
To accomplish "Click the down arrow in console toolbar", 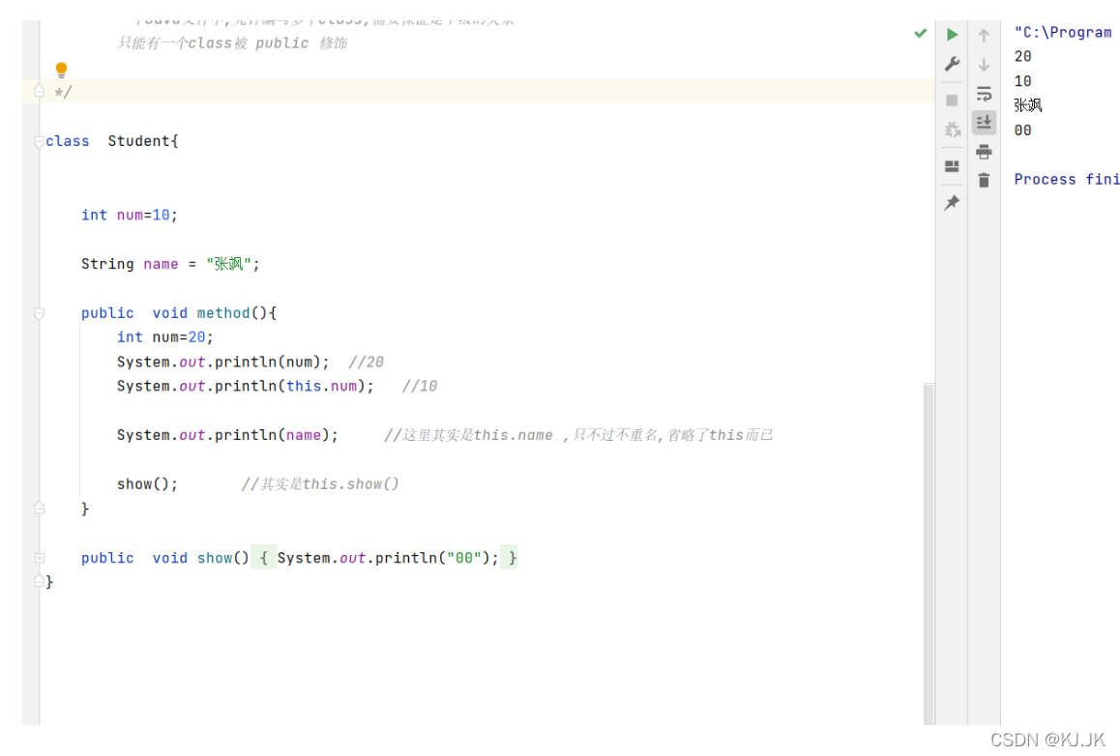I will [x=985, y=65].
